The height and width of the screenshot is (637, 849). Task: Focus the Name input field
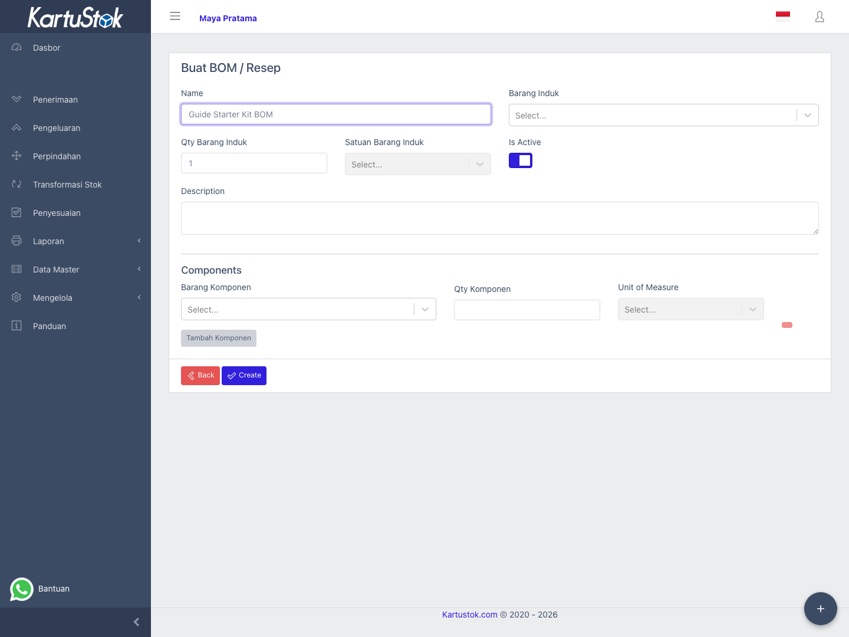pos(336,114)
